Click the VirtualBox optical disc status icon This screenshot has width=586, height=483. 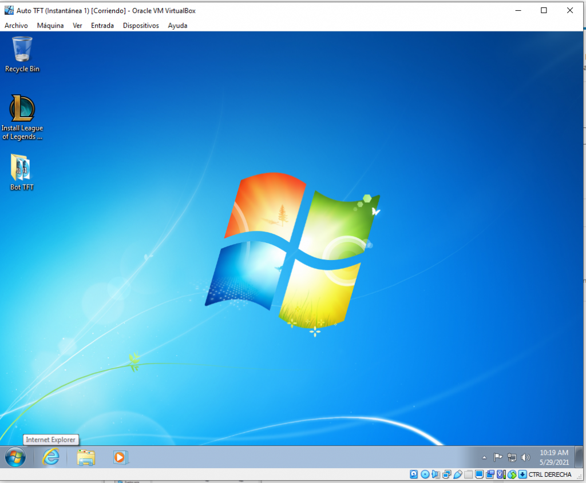pyautogui.click(x=425, y=474)
